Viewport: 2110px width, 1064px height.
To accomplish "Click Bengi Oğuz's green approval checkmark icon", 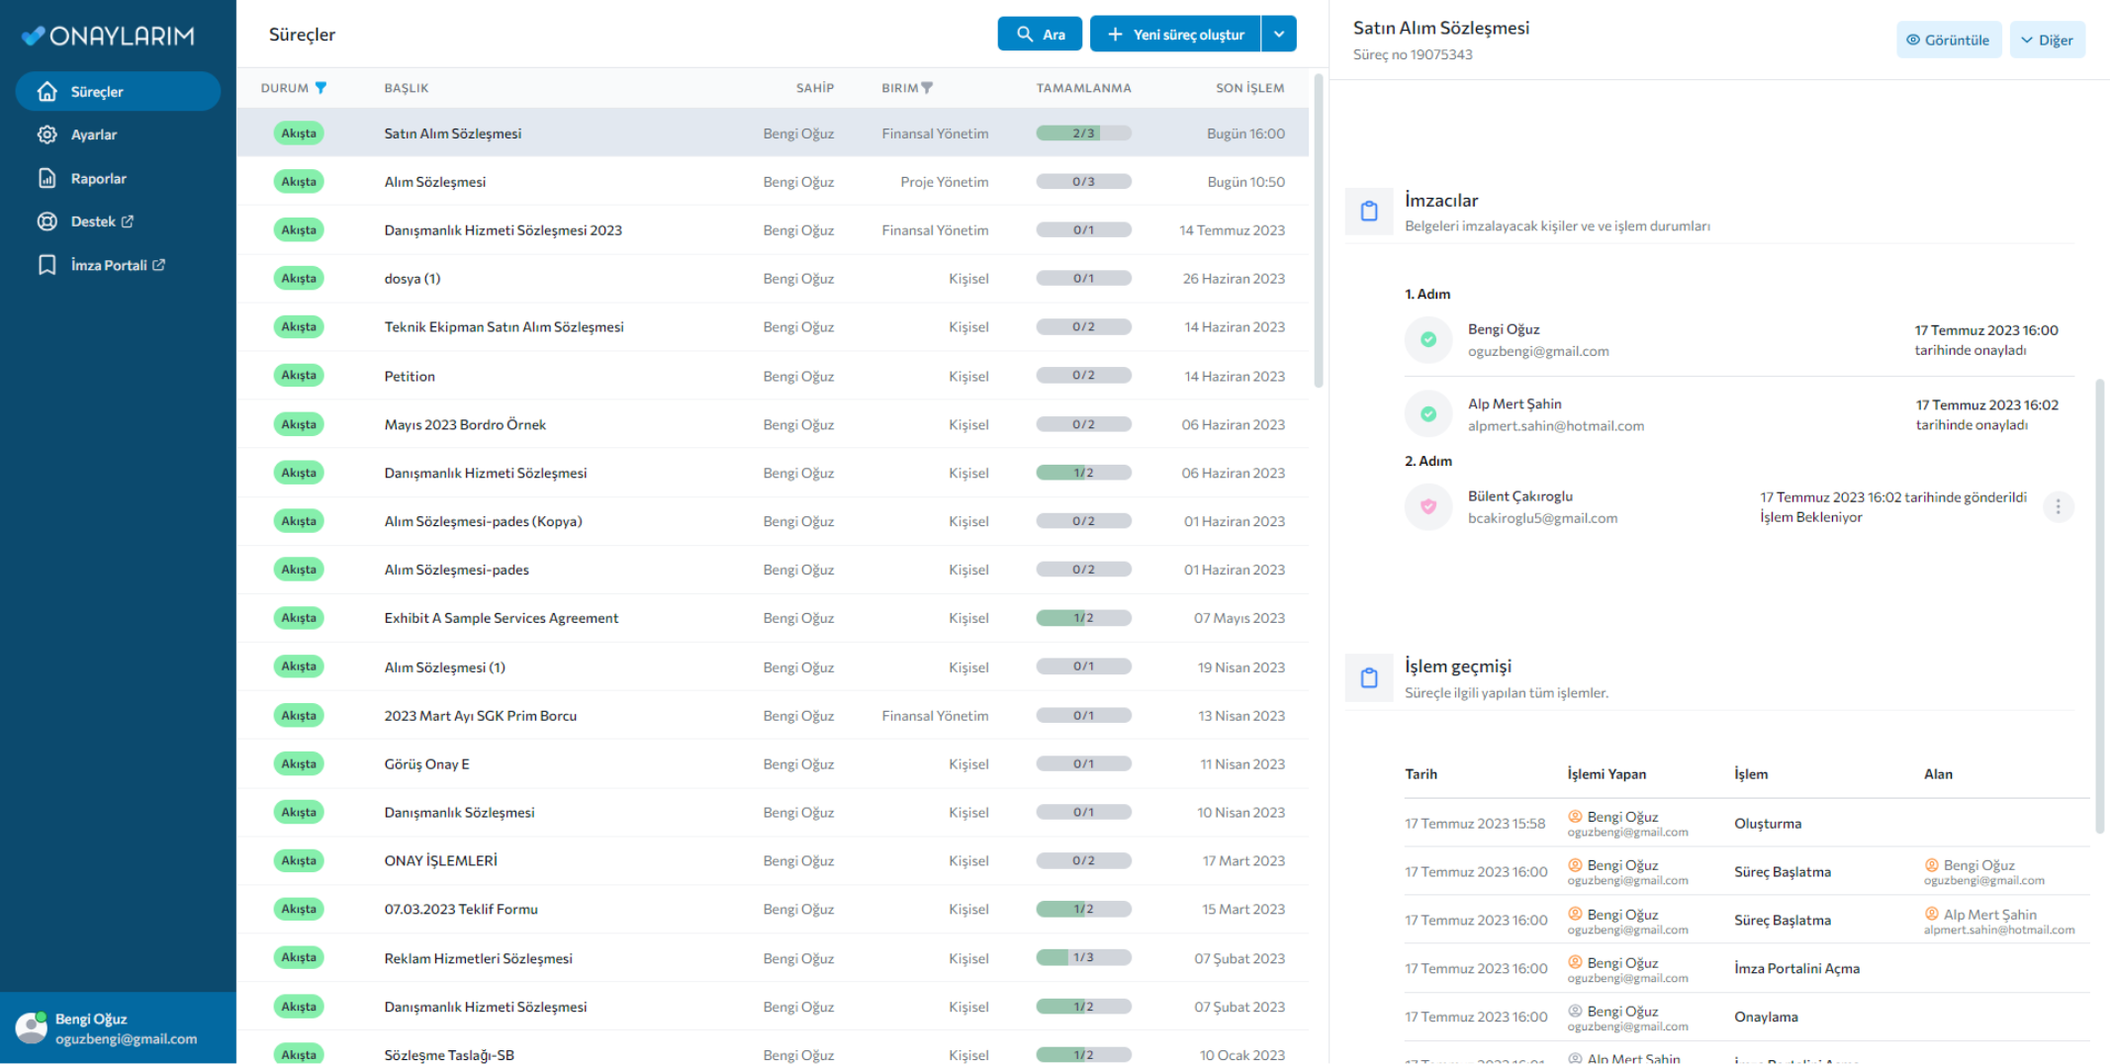I will point(1427,339).
